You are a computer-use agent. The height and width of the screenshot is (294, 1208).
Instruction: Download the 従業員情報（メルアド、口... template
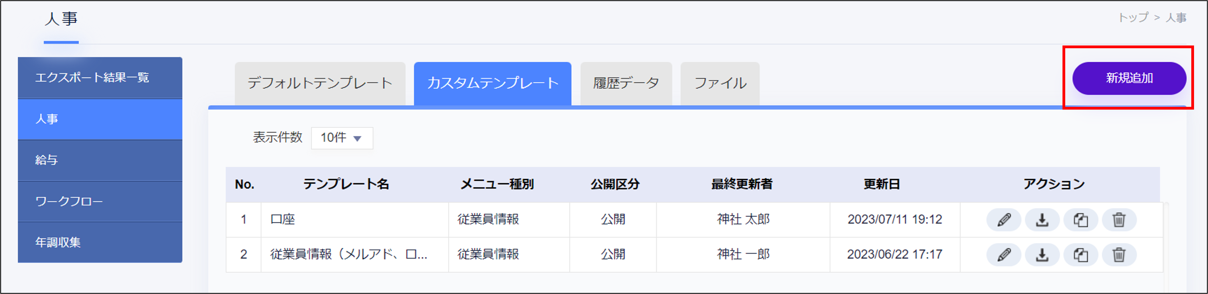click(x=1042, y=255)
